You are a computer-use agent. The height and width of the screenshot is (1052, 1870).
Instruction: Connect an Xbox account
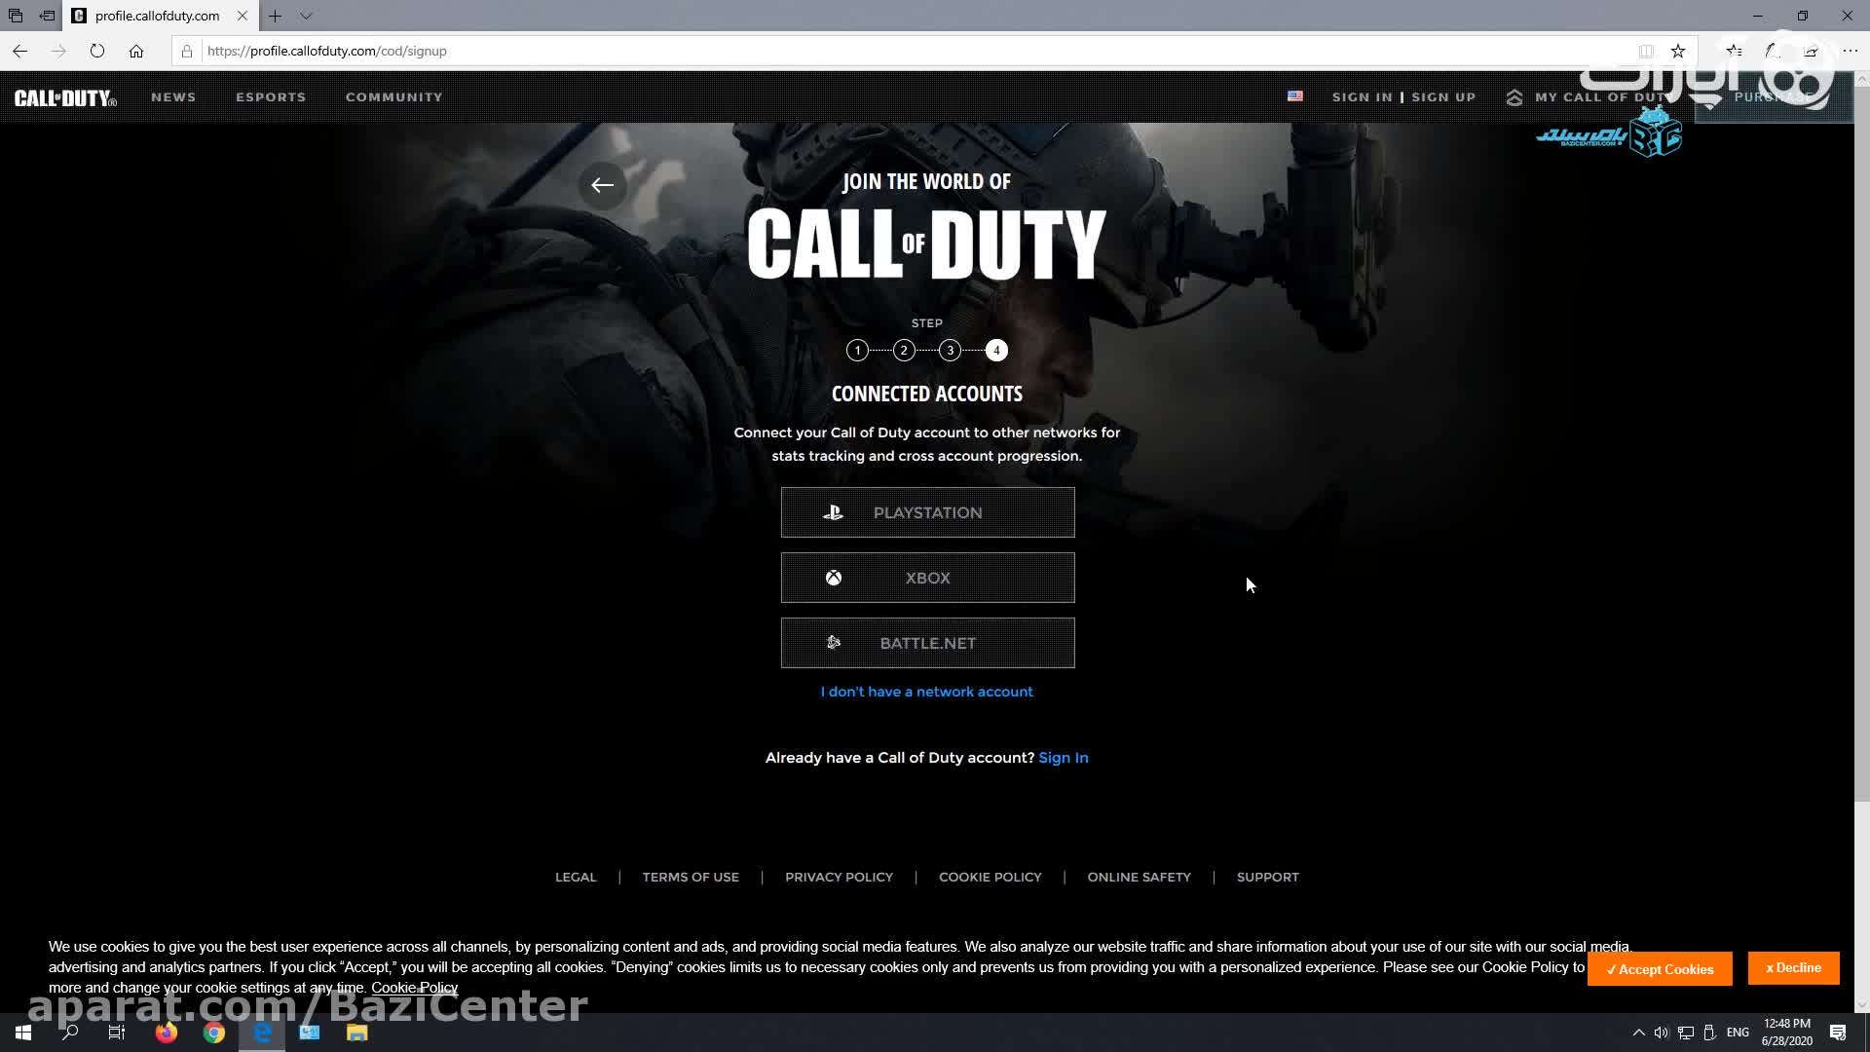[927, 578]
